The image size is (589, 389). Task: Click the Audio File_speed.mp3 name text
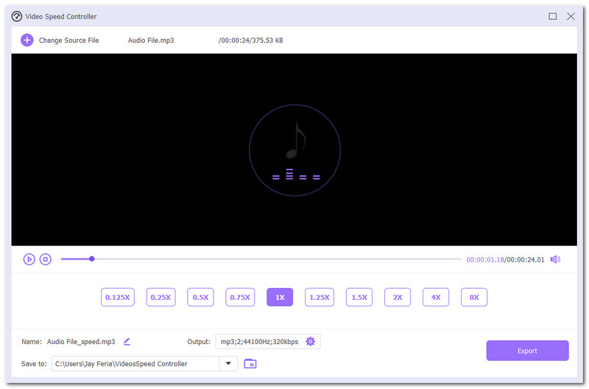pyautogui.click(x=81, y=342)
